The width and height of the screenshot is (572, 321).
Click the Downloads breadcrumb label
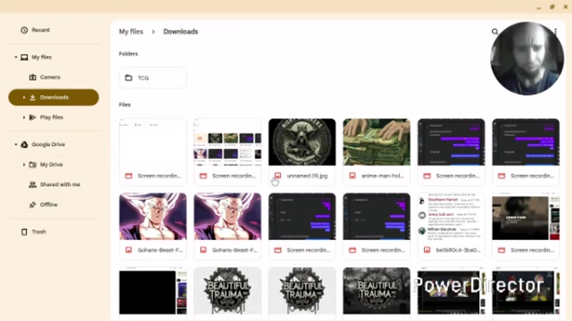click(x=181, y=32)
